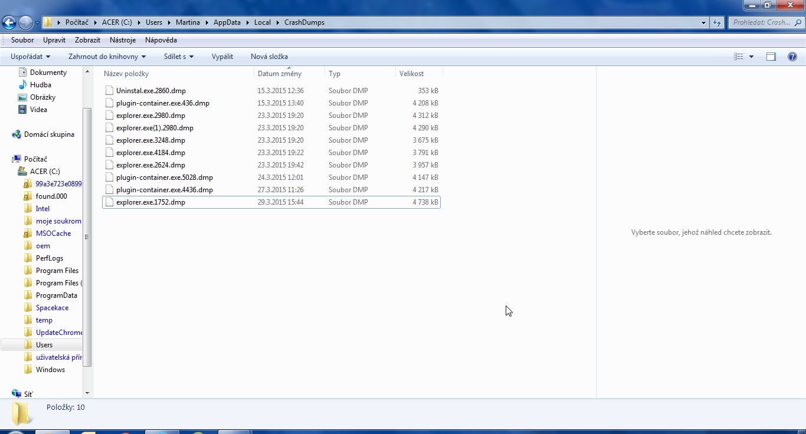Sort by Velikost column header

click(x=411, y=74)
